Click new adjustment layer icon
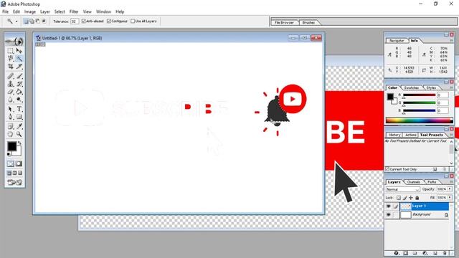Screen dimensions: 459x258 click(x=425, y=253)
